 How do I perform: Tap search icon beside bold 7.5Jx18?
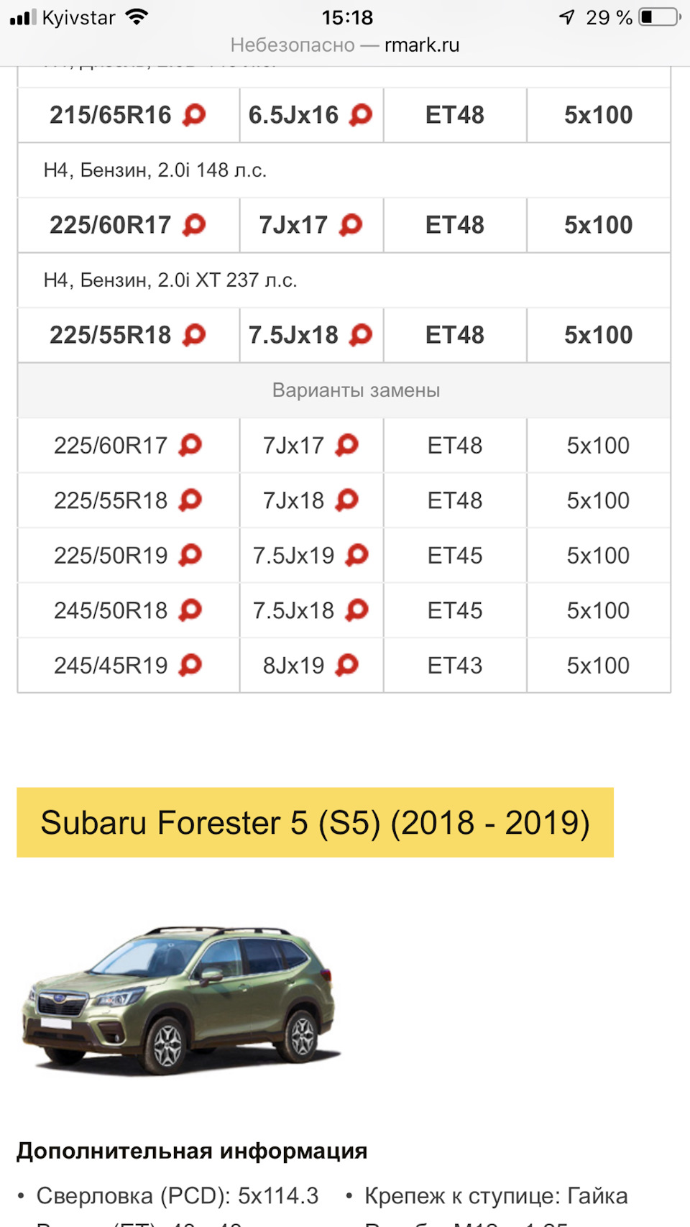click(x=361, y=334)
